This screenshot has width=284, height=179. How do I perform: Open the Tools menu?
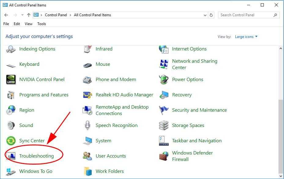click(x=42, y=24)
